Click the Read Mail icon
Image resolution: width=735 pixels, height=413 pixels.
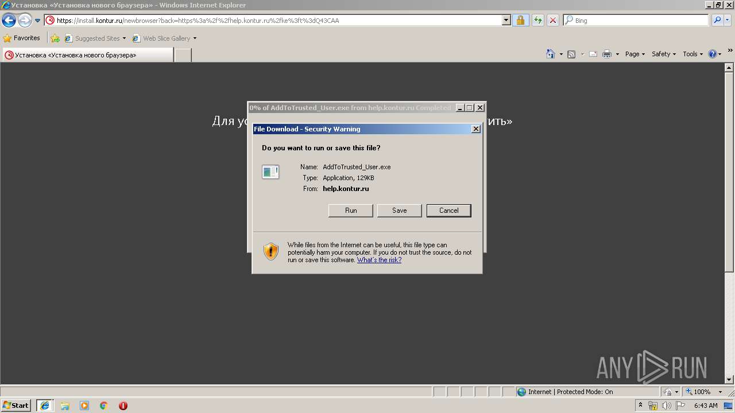(593, 54)
